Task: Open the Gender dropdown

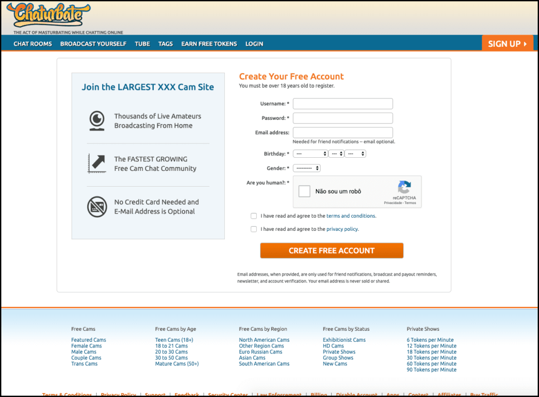Action: [x=307, y=168]
